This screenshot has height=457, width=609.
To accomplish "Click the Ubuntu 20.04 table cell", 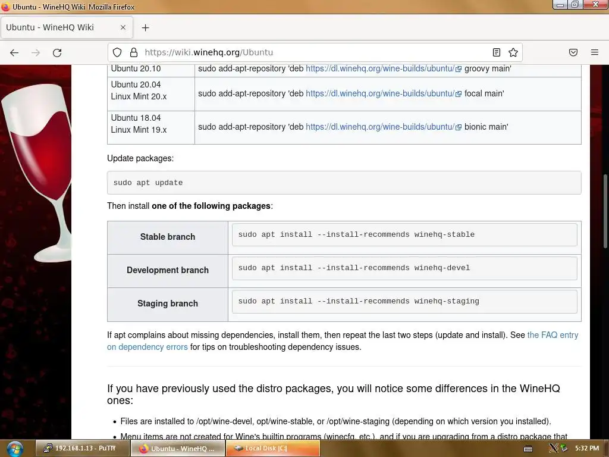I will [151, 93].
